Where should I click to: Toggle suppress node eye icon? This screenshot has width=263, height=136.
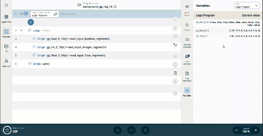point(175,56)
